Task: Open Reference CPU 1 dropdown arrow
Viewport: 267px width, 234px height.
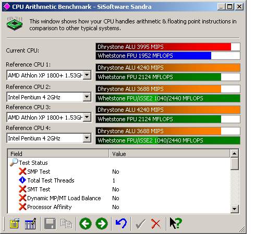Action: (87, 75)
